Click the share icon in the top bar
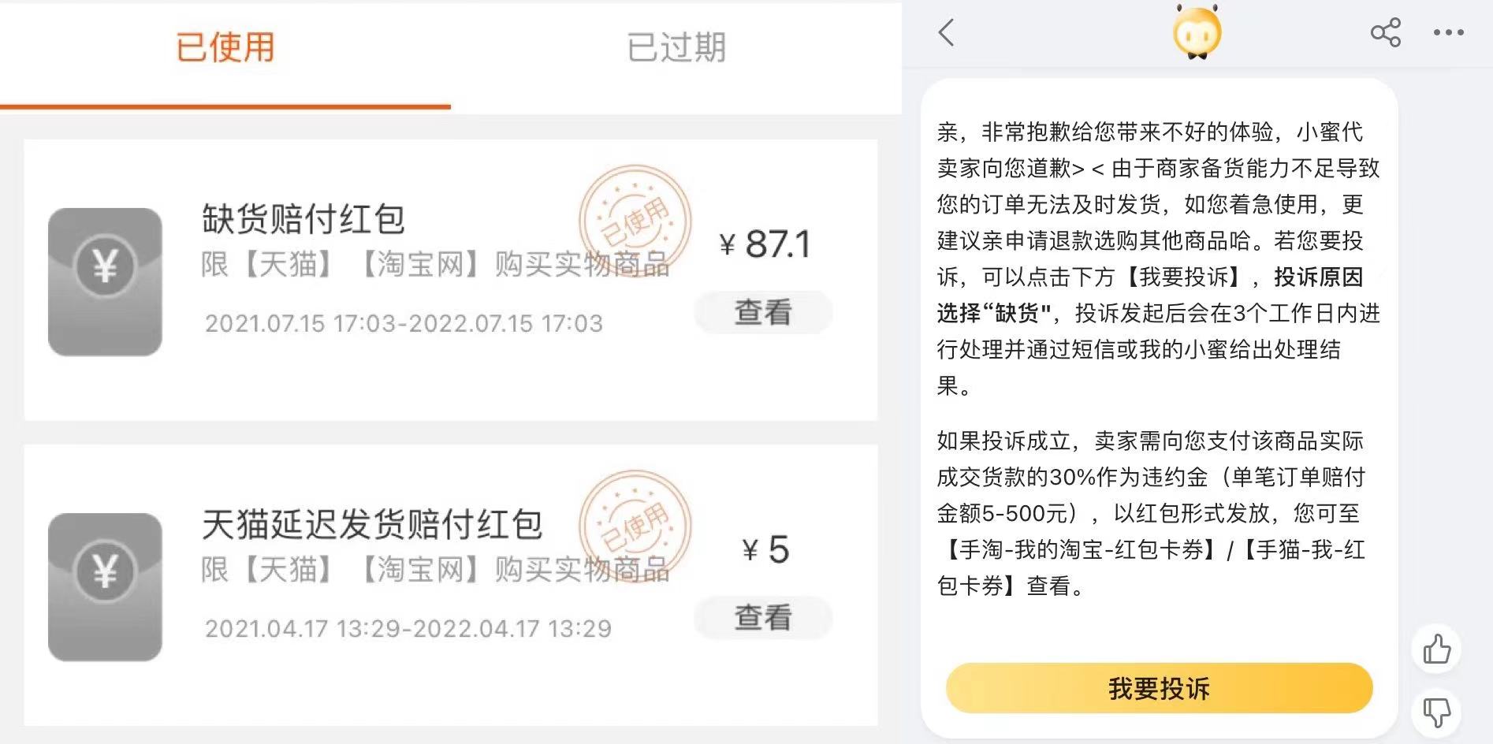 pos(1386,33)
